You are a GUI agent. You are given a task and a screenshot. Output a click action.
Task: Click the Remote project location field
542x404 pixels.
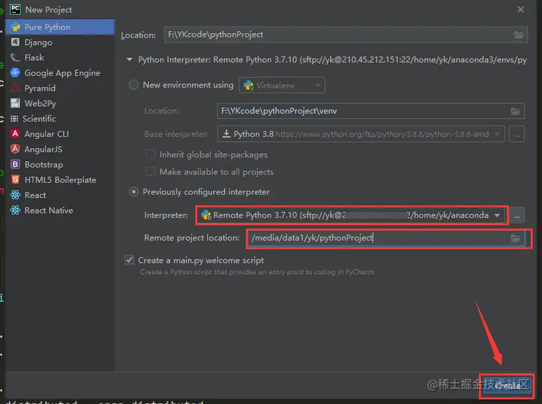point(386,238)
